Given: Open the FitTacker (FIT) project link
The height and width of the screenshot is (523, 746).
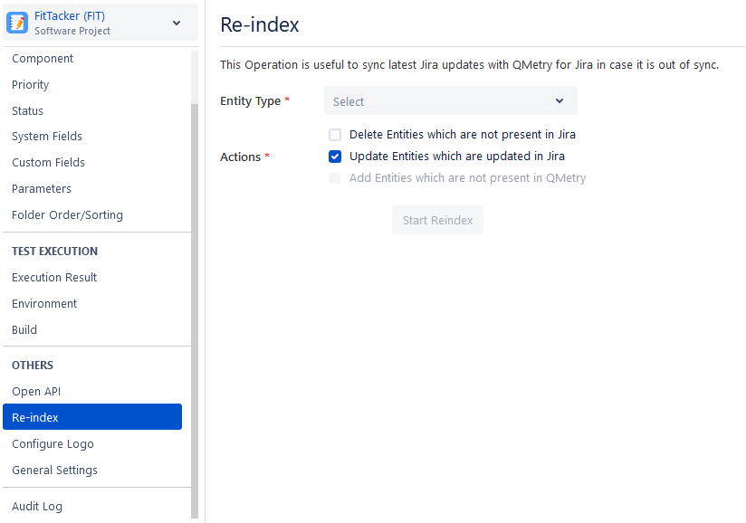Looking at the screenshot, I should tap(70, 15).
